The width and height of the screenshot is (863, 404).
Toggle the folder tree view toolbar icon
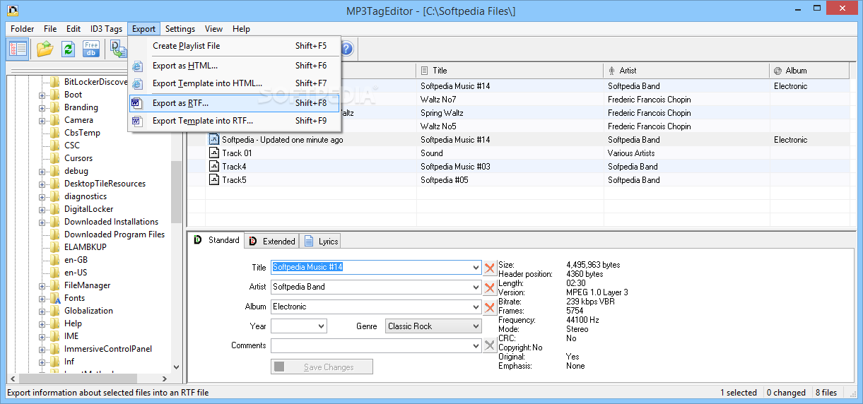18,49
